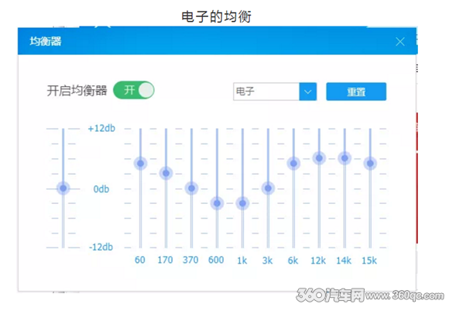The height and width of the screenshot is (311, 449).
Task: Click the 370 Hz band slider handle
Action: [x=191, y=188]
